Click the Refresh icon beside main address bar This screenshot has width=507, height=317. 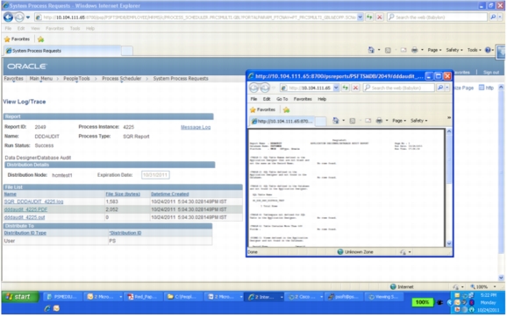pyautogui.click(x=369, y=18)
